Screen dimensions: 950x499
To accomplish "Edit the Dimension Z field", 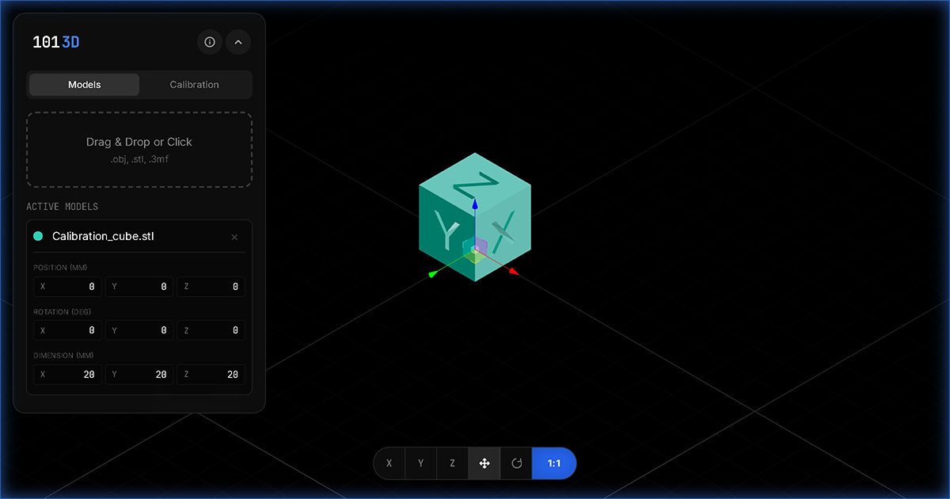I will pyautogui.click(x=211, y=374).
